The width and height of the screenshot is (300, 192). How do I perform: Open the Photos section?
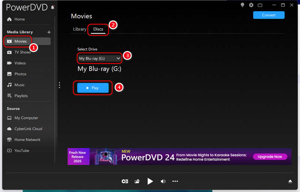(x=20, y=74)
